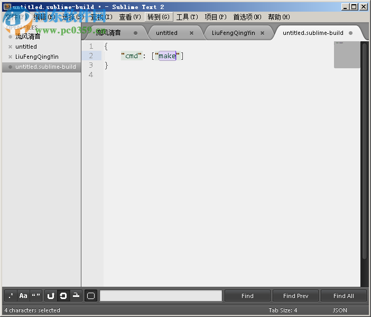Minimize the Sublime Text window

coord(345,7)
